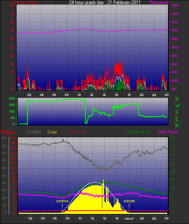The width and height of the screenshot is (189, 224).
Task: Click the magenta Dew Point label
Action: (x=168, y=132)
